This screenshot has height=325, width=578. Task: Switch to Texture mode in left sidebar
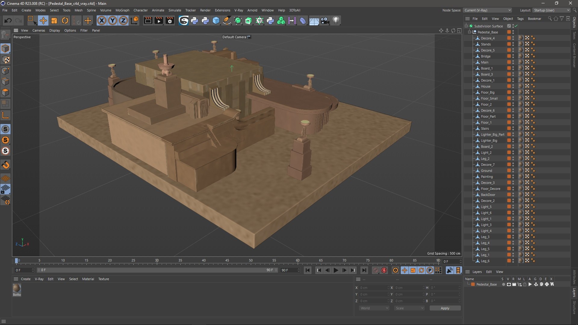(x=6, y=60)
